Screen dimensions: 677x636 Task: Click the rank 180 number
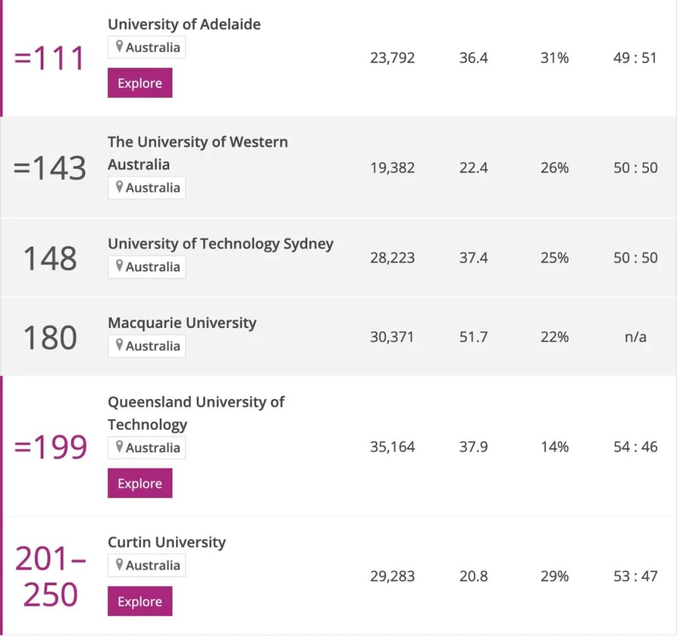click(50, 337)
